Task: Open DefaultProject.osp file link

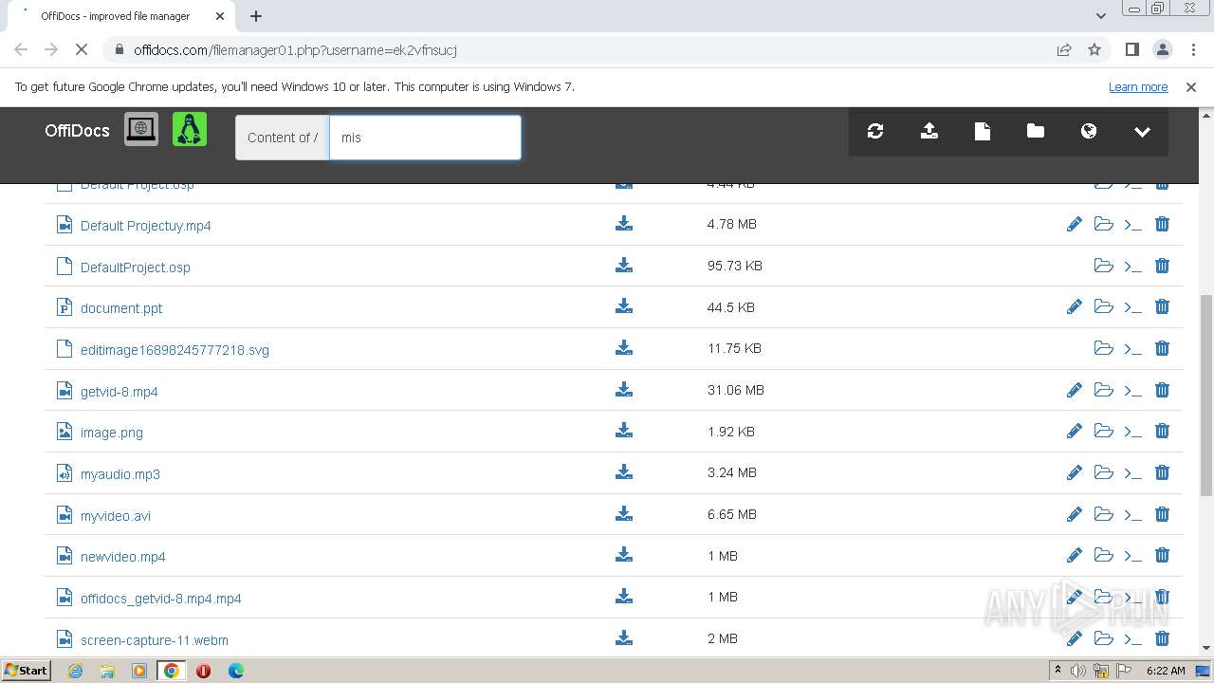Action: click(136, 268)
